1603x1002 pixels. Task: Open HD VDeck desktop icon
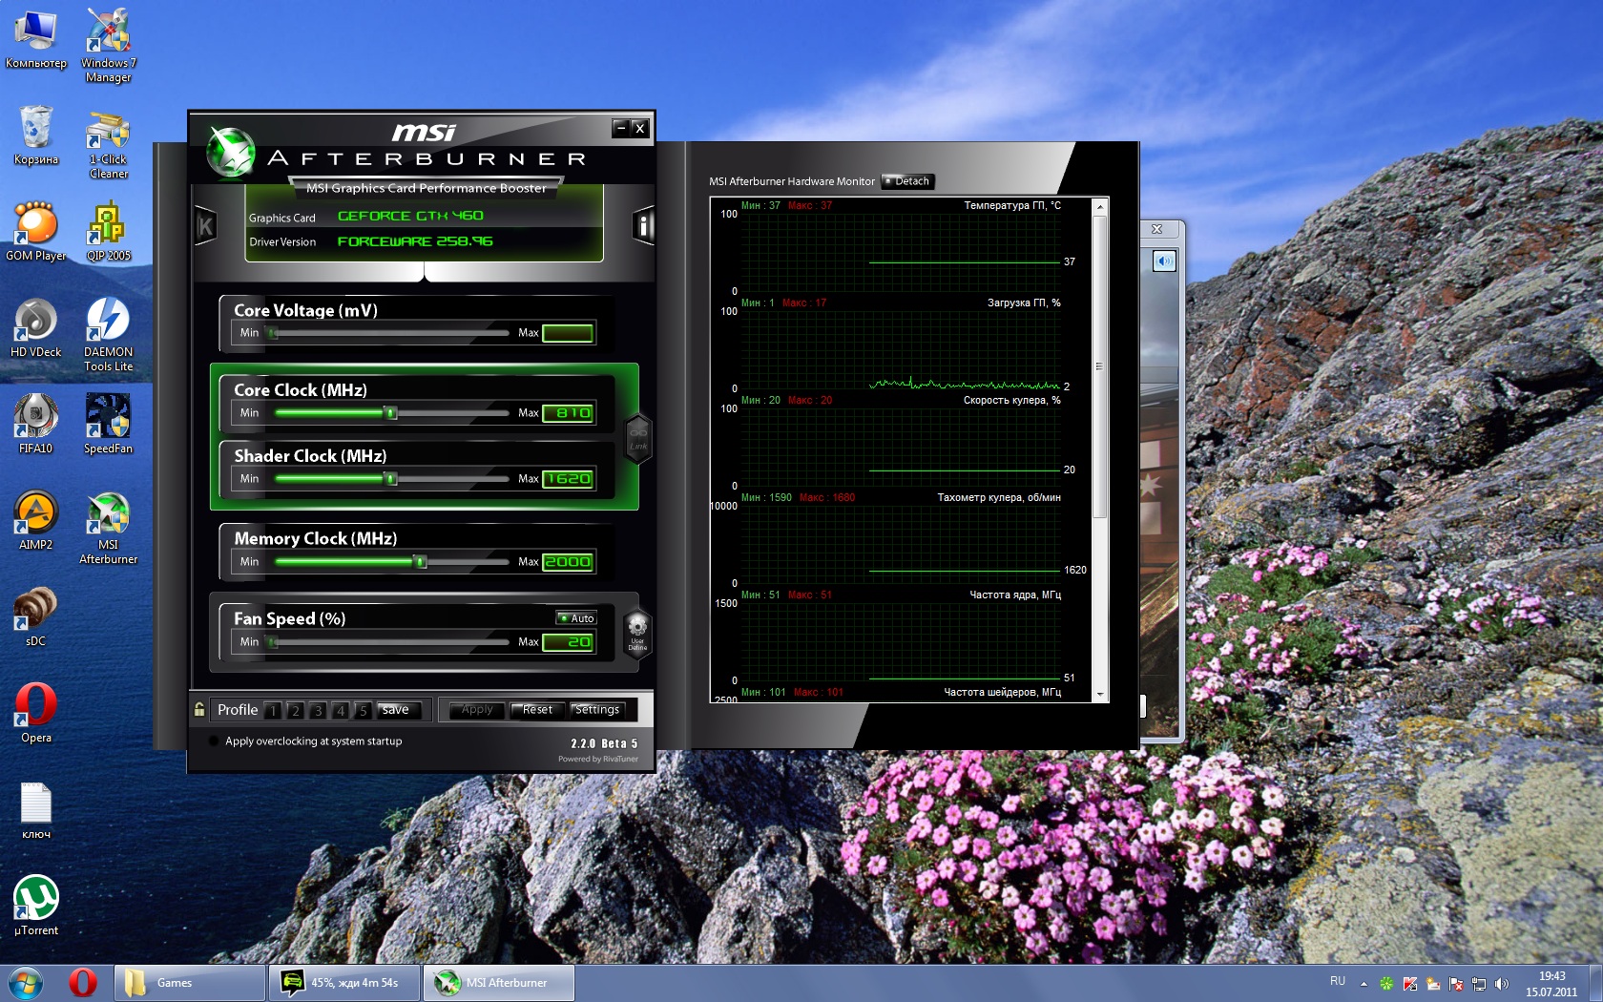[35, 327]
